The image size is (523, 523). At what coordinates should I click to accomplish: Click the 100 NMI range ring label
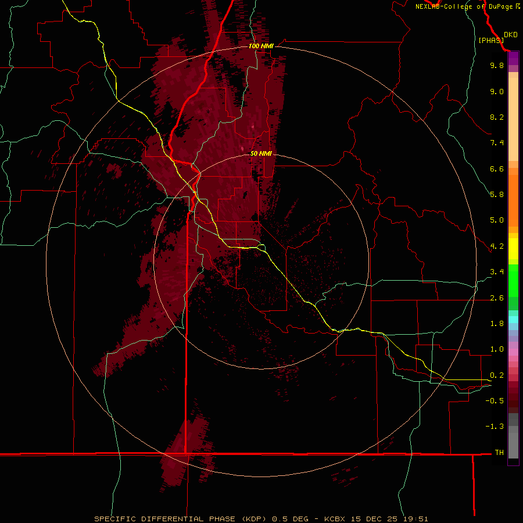pyautogui.click(x=261, y=46)
